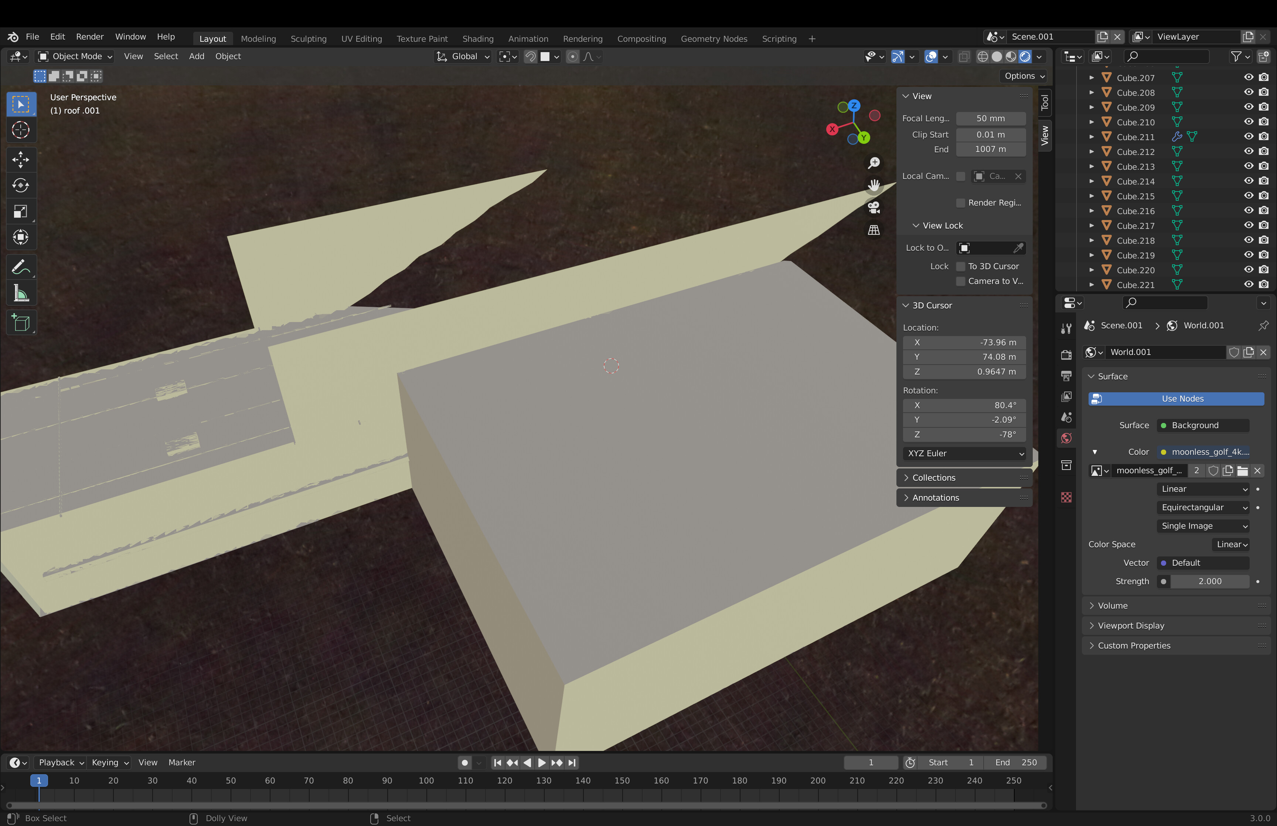The height and width of the screenshot is (826, 1277).
Task: Select the Add Cube tool
Action: pos(21,322)
